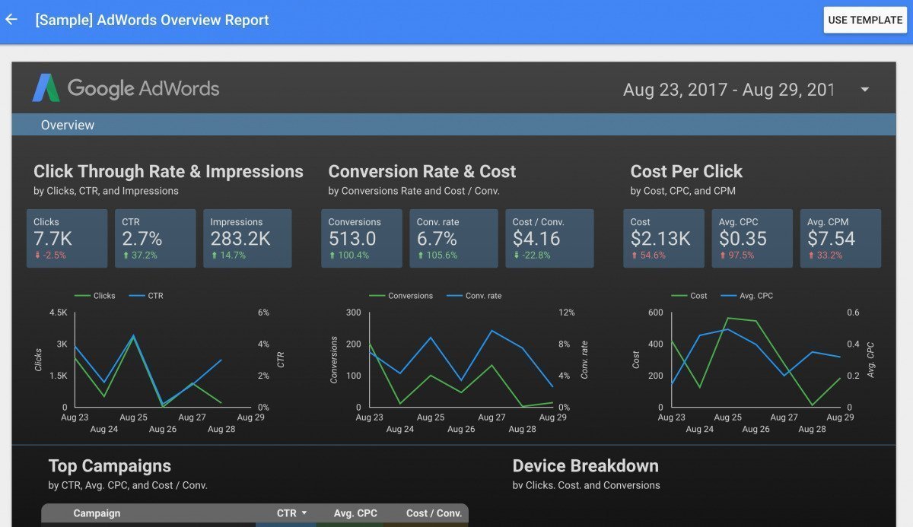Click the USE TEMPLATE button
913x527 pixels.
pos(865,21)
